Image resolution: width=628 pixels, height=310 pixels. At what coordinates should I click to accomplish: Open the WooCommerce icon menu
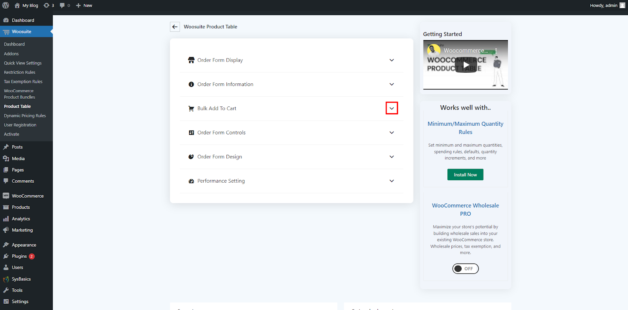(6, 196)
